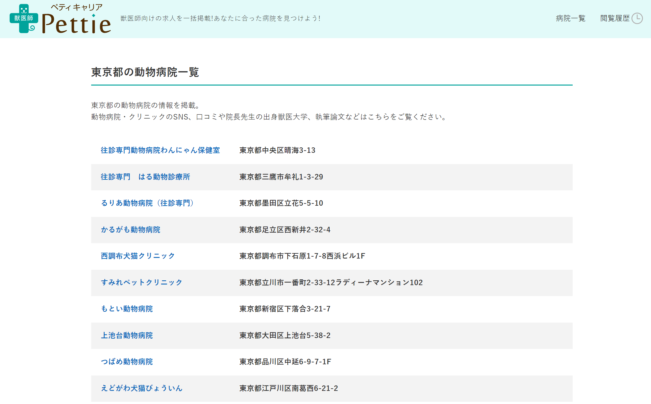Open かるがも動物病院 link

[x=130, y=230]
